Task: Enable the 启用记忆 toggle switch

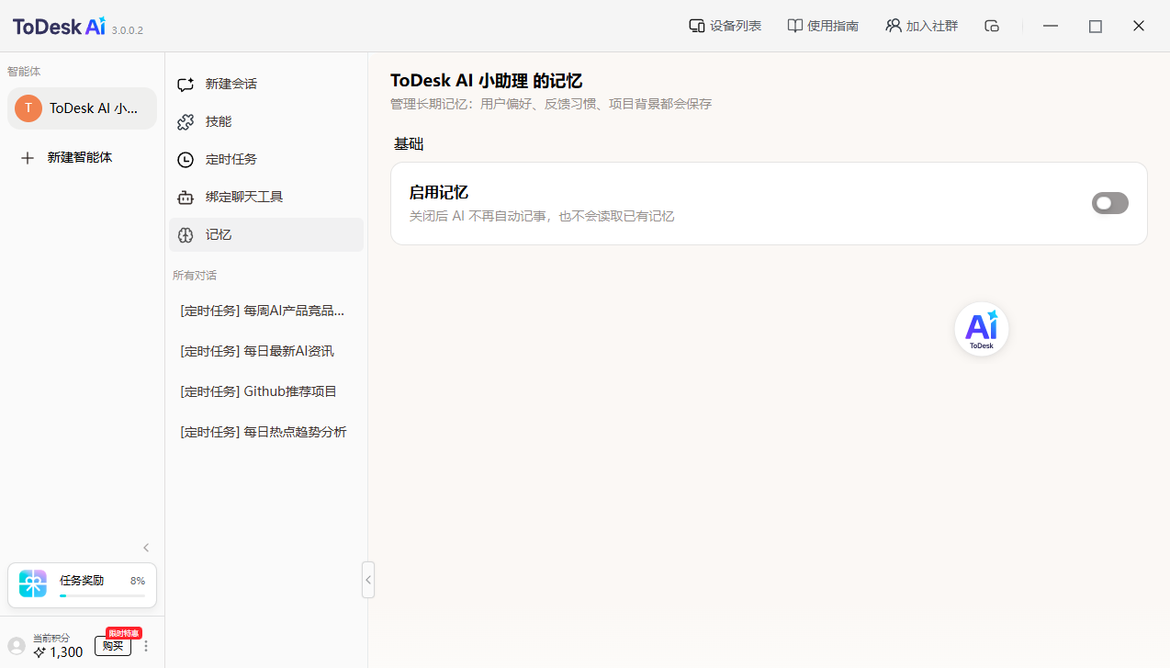Action: click(x=1109, y=203)
